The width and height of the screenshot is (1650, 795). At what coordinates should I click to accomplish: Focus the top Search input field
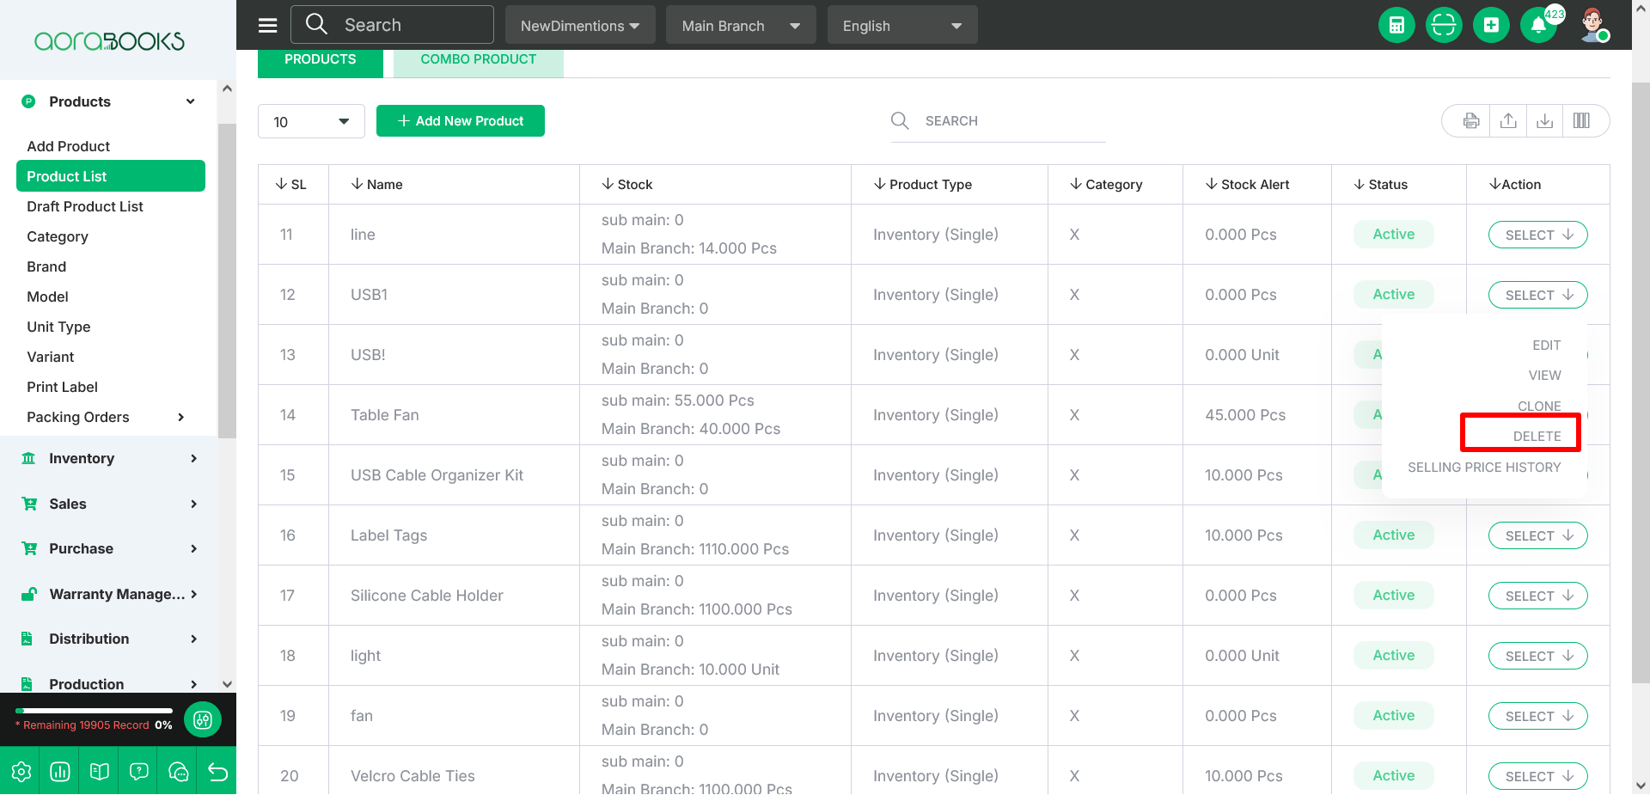[392, 25]
